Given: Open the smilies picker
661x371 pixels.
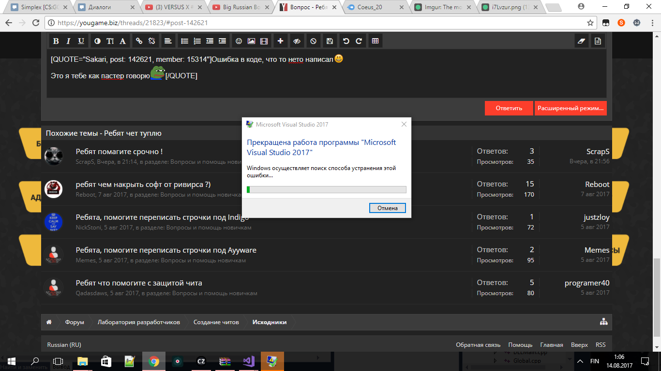Looking at the screenshot, I should click(x=239, y=41).
